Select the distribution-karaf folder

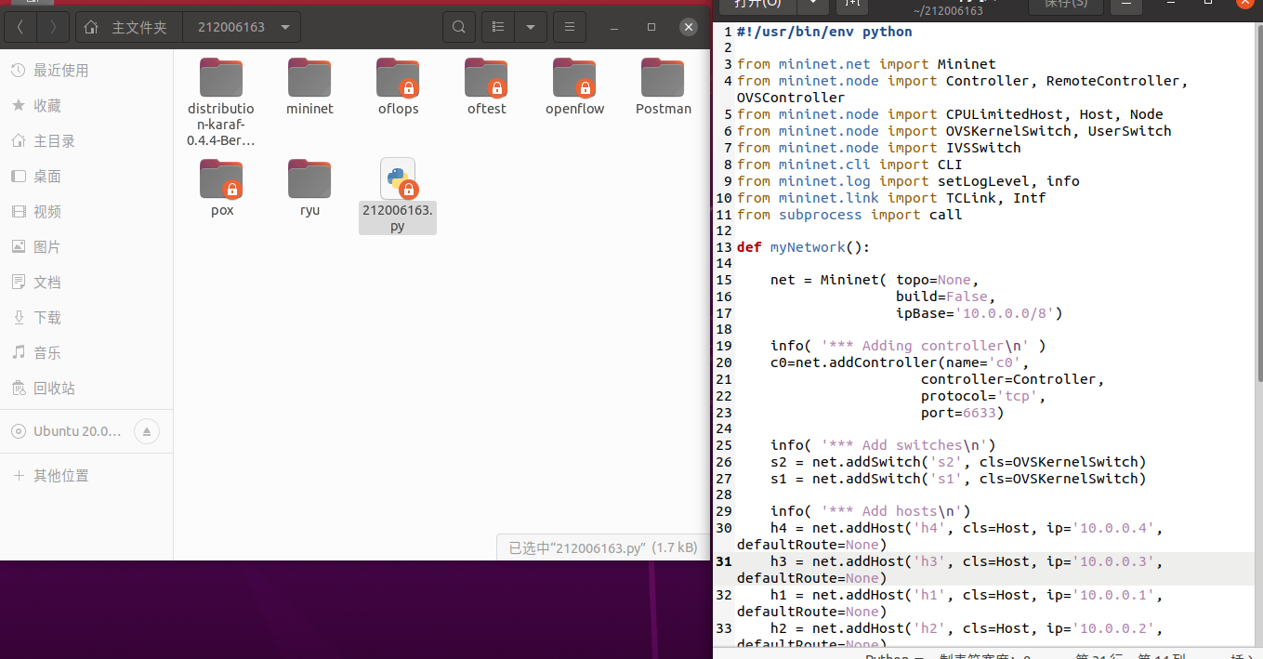click(221, 102)
